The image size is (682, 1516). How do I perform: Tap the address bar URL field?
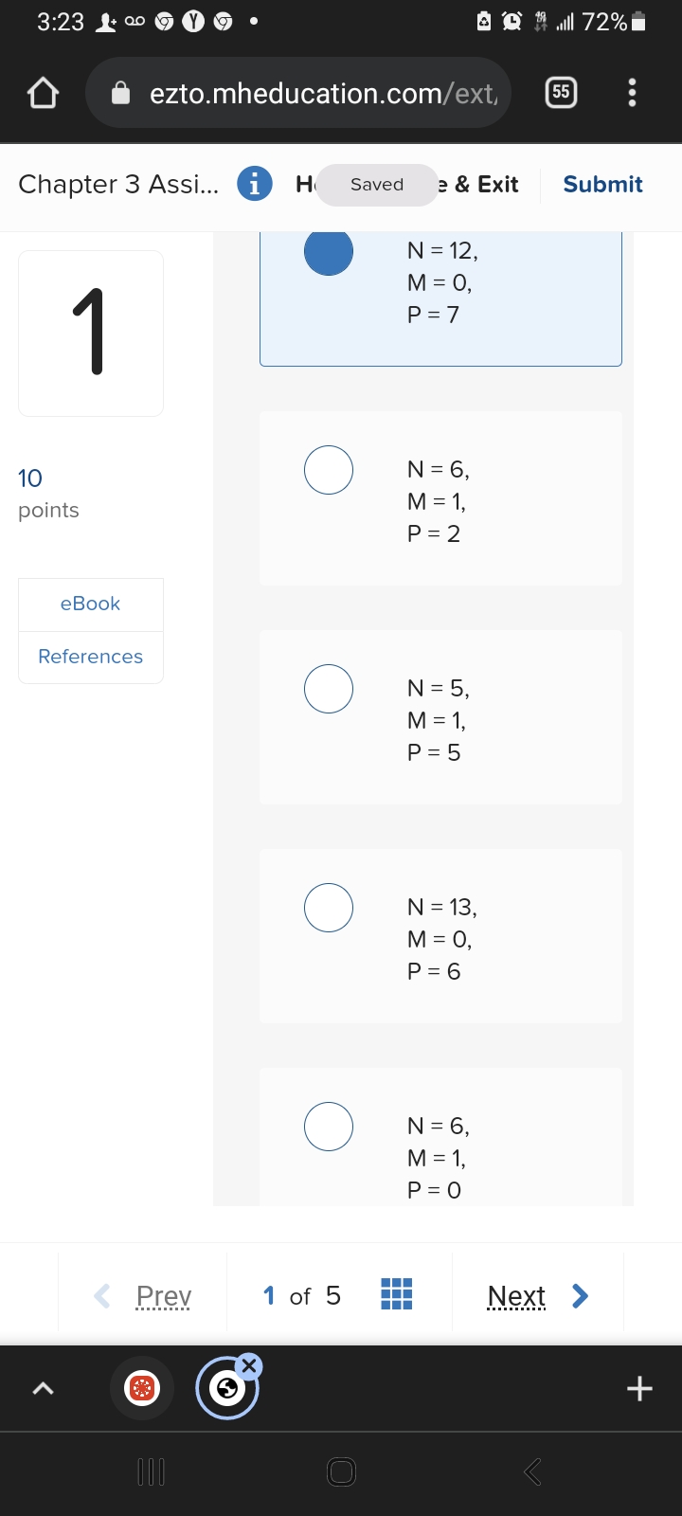coord(322,93)
